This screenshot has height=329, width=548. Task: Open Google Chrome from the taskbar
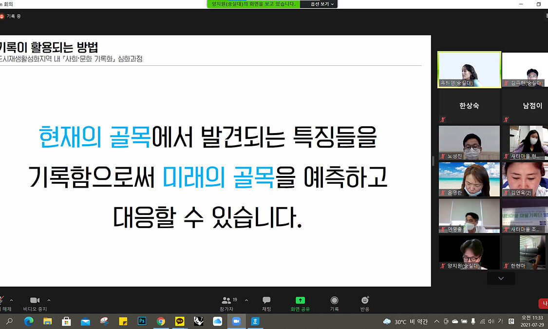[x=161, y=321]
